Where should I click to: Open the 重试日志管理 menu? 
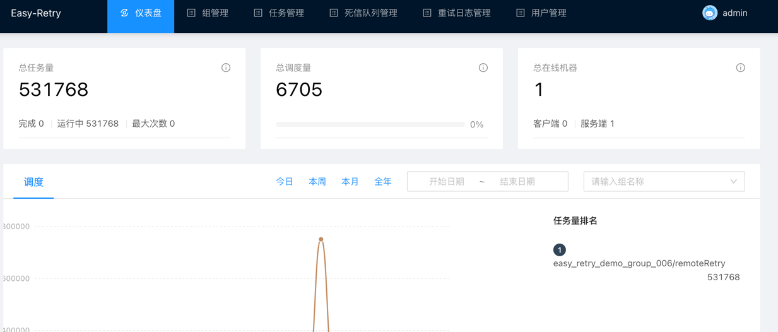(x=457, y=13)
